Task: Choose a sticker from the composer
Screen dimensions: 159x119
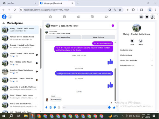Action: (55, 108)
